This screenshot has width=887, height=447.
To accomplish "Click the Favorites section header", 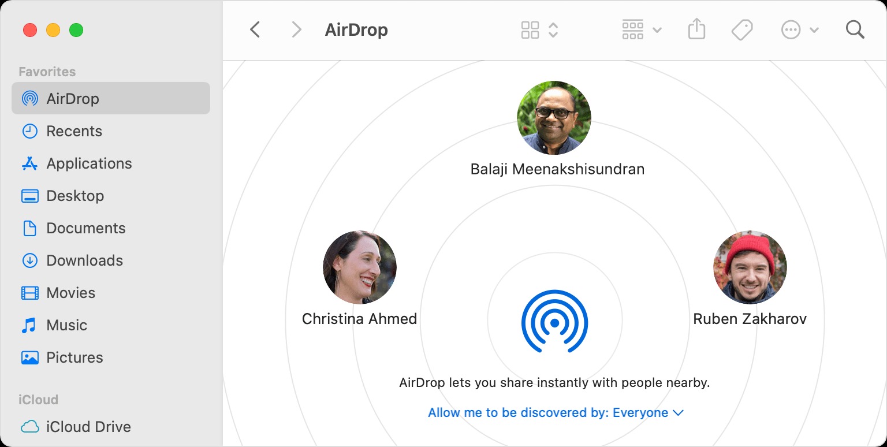I will (x=47, y=72).
